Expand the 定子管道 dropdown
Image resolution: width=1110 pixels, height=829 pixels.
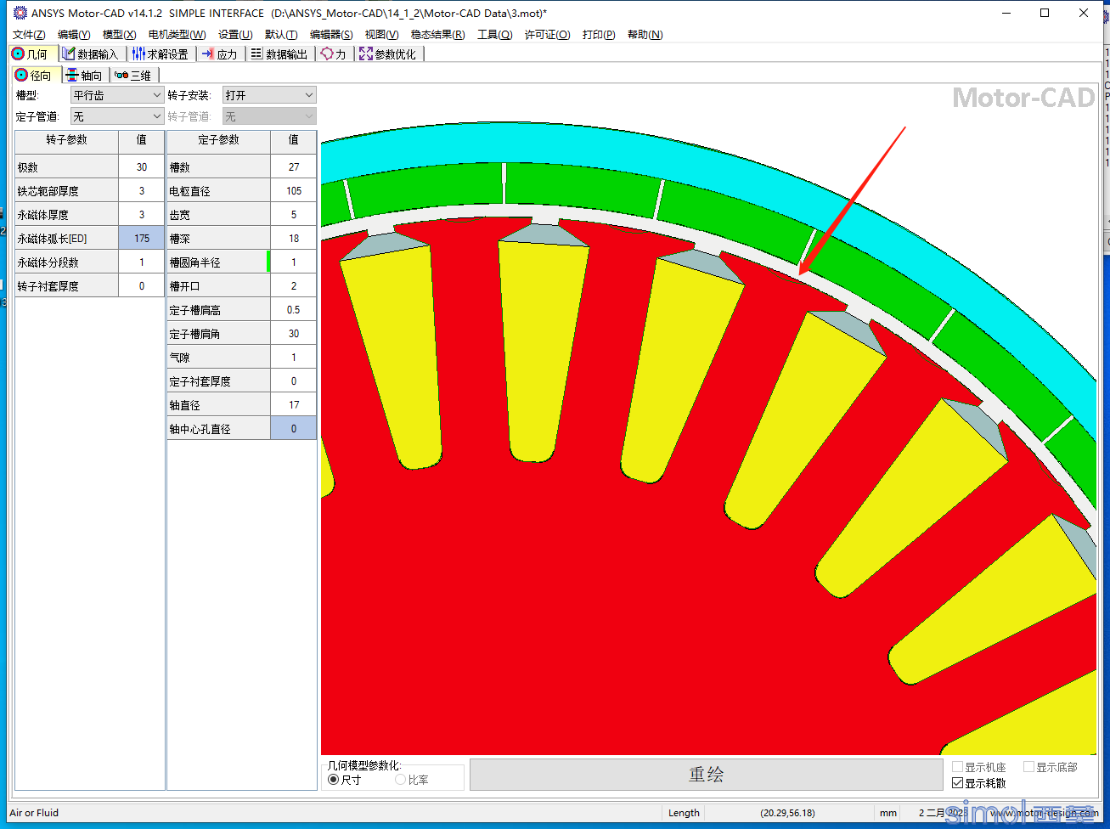click(x=116, y=116)
